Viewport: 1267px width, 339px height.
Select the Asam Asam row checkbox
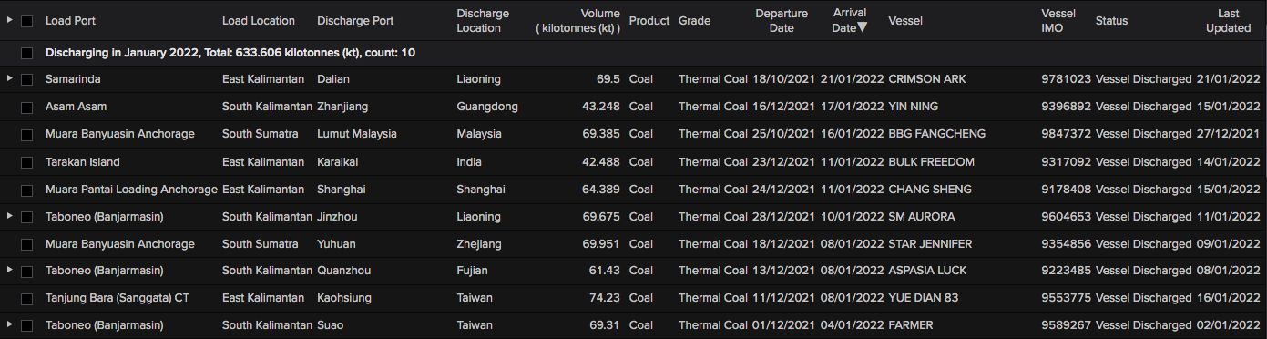[26, 108]
